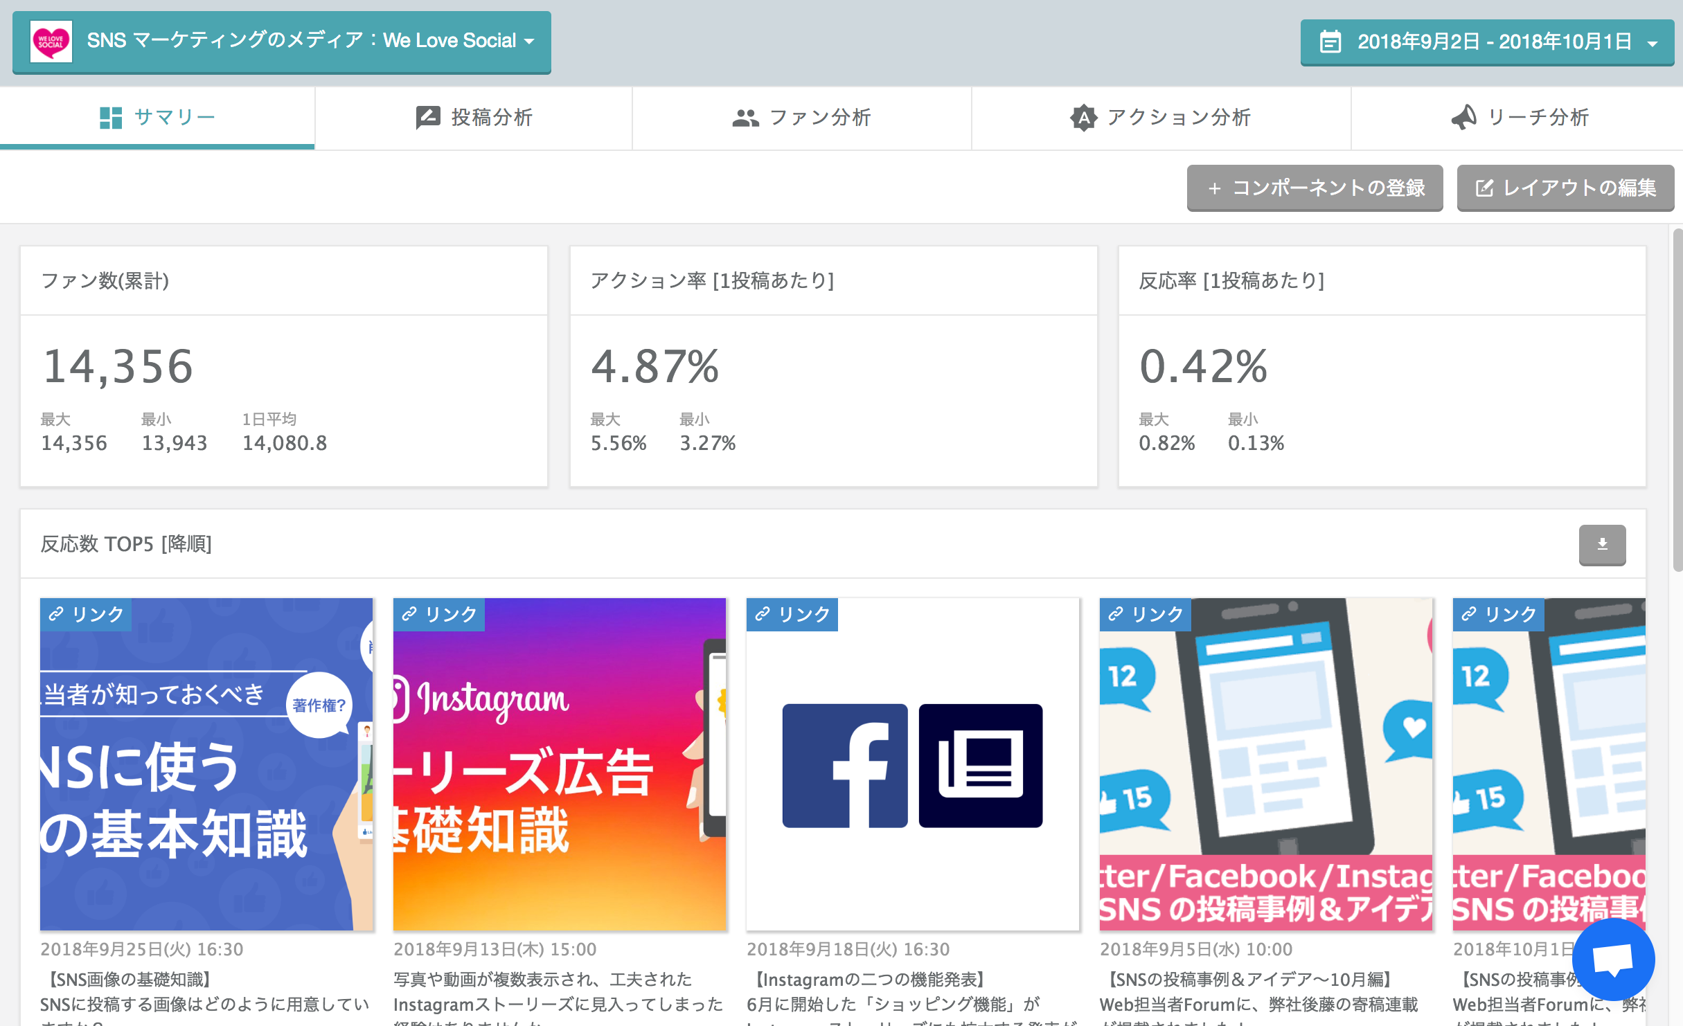Click リンク tag on the Facebook icon post

pos(792,614)
